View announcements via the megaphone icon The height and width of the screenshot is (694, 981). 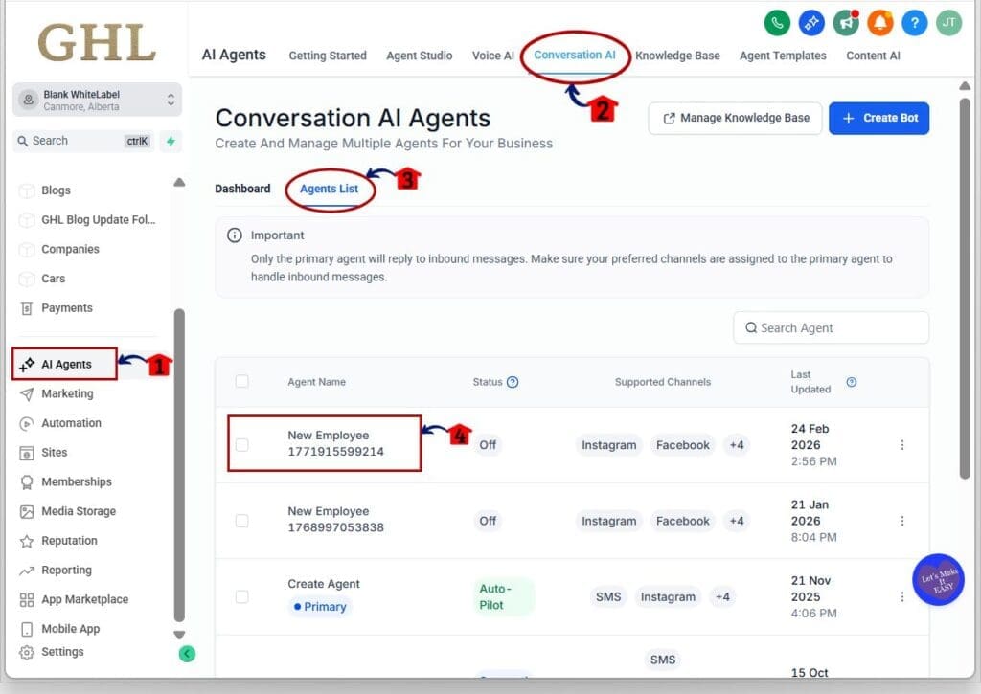click(x=846, y=22)
